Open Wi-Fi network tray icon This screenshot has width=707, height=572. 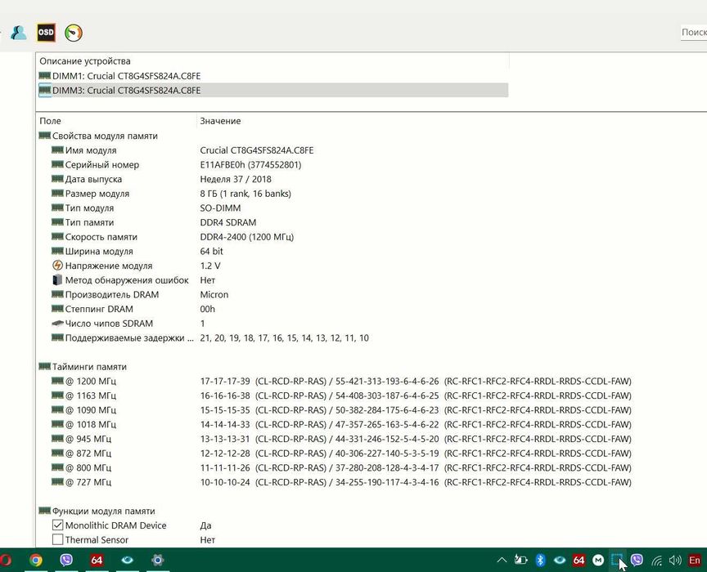coord(656,560)
